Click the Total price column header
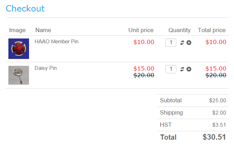This screenshot has height=147, width=234. (x=212, y=30)
